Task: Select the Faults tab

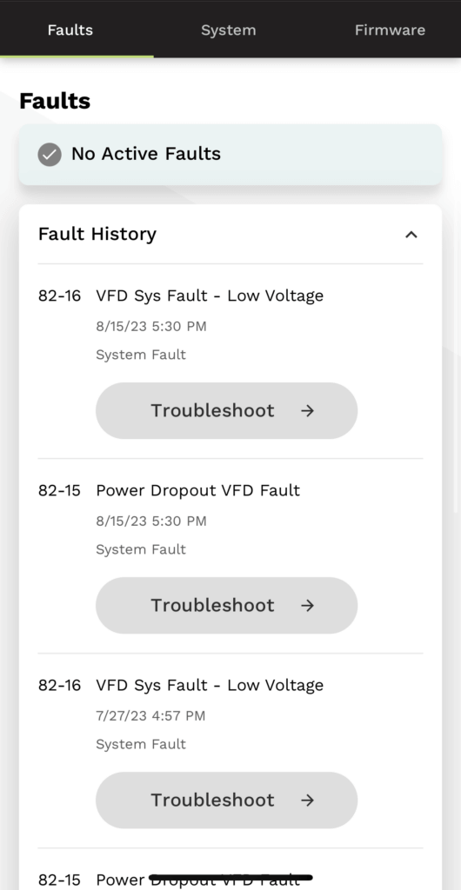Action: point(70,30)
